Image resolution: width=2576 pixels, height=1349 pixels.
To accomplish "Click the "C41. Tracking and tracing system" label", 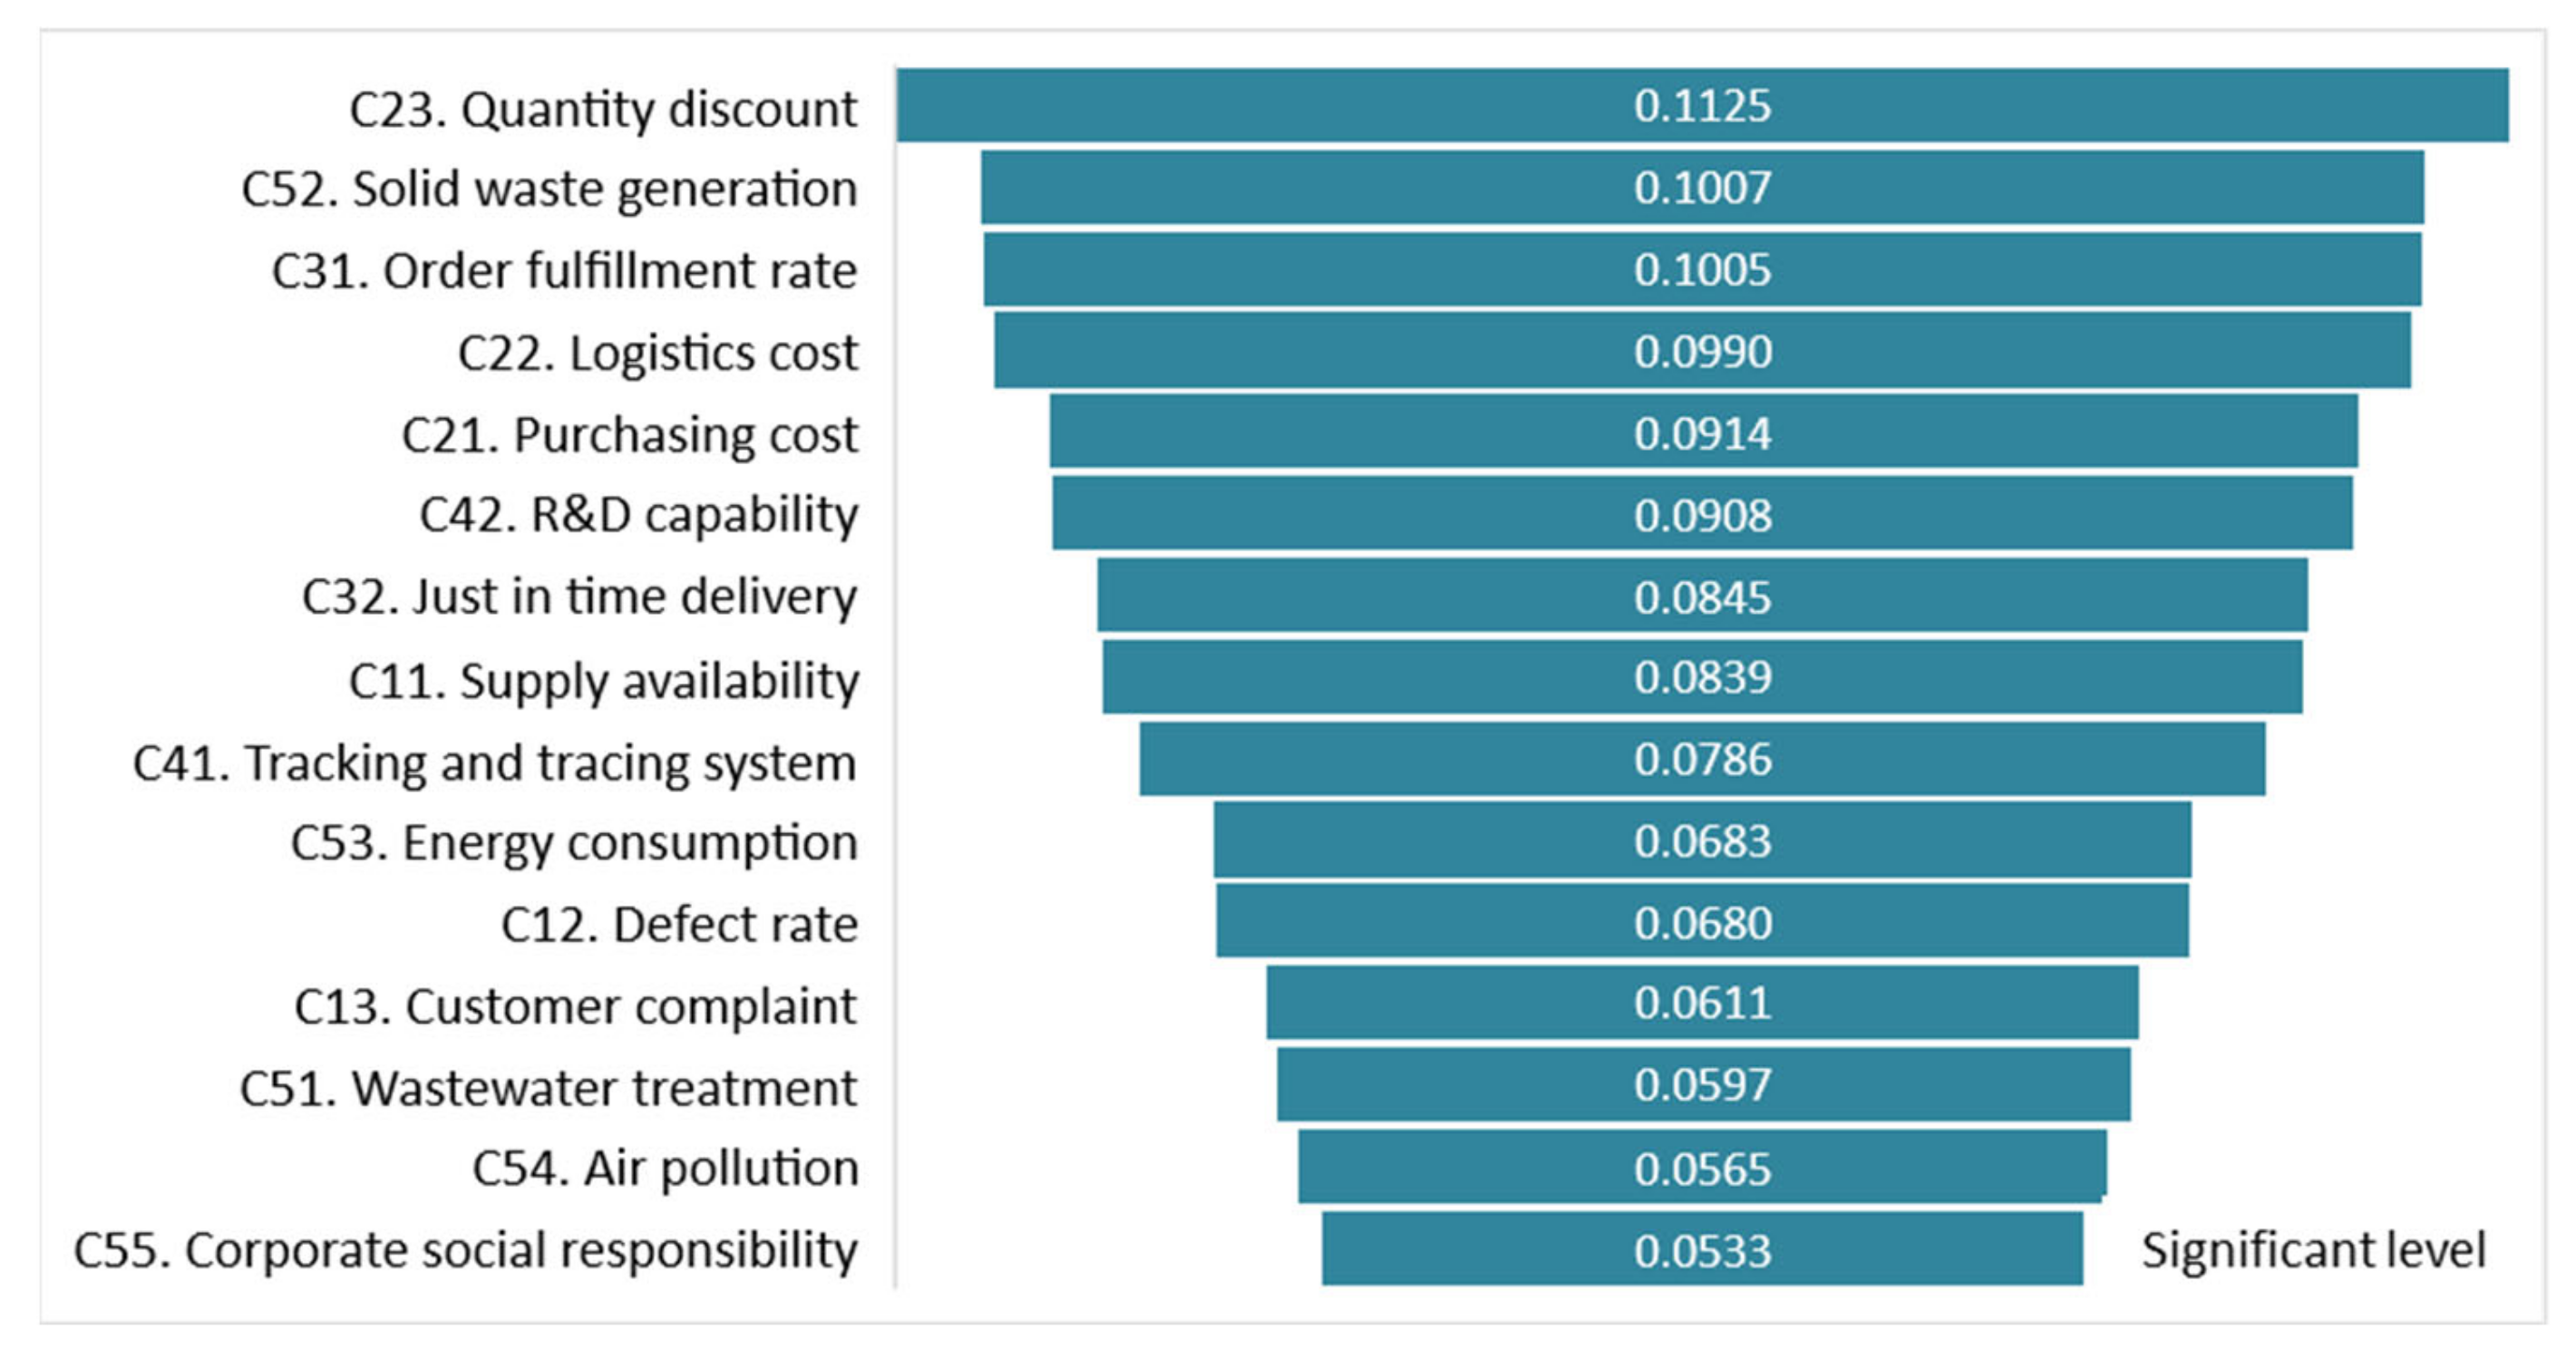I will (x=495, y=762).
